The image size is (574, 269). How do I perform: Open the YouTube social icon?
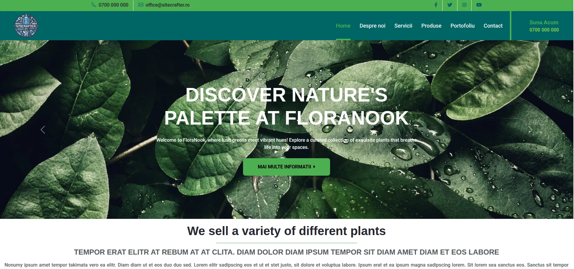pos(479,5)
